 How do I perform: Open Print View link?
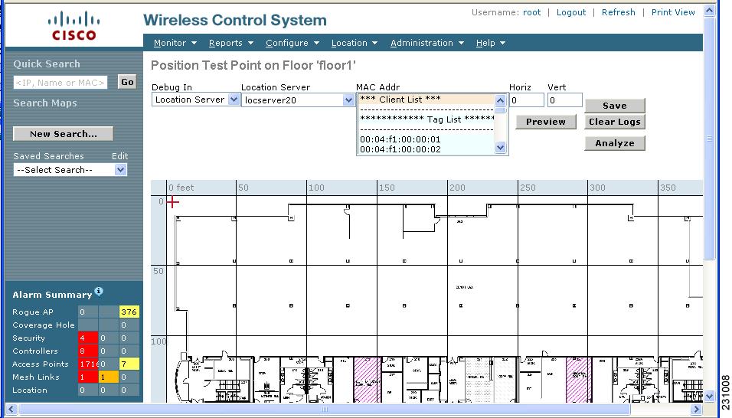pos(673,12)
